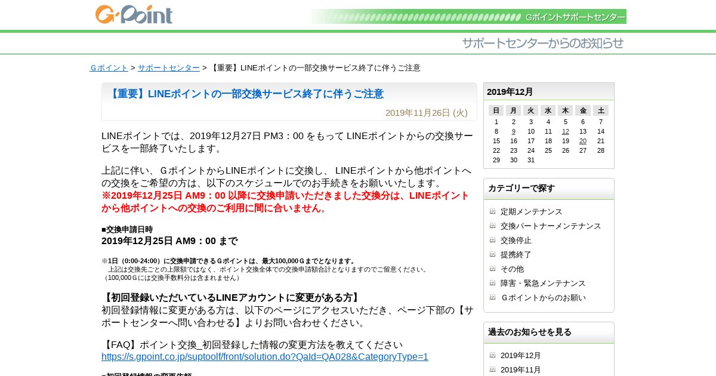Select calendar date 9
Viewport: 716px width, 376px height.
pos(514,131)
